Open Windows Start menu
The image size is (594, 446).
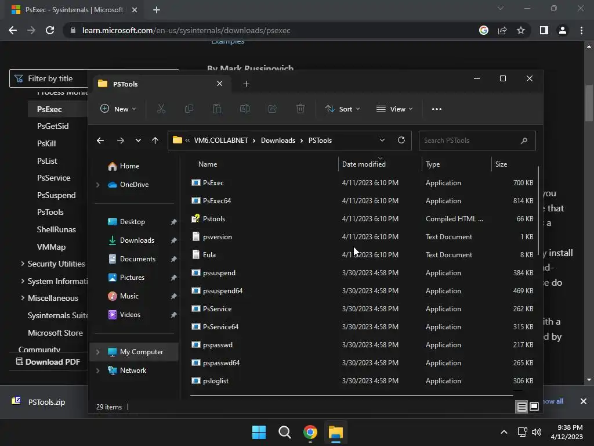point(259,432)
